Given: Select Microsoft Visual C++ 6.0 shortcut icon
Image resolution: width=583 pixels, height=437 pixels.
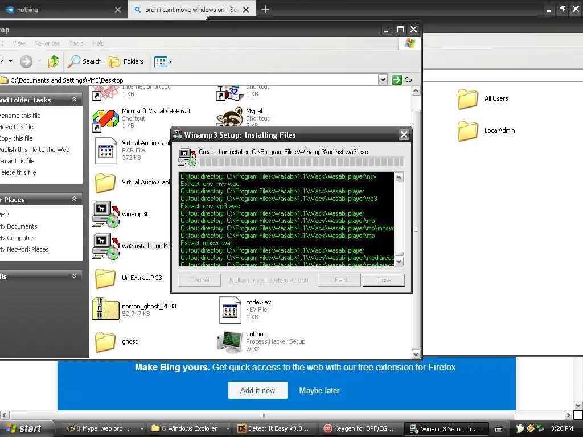Looking at the screenshot, I should (105, 121).
